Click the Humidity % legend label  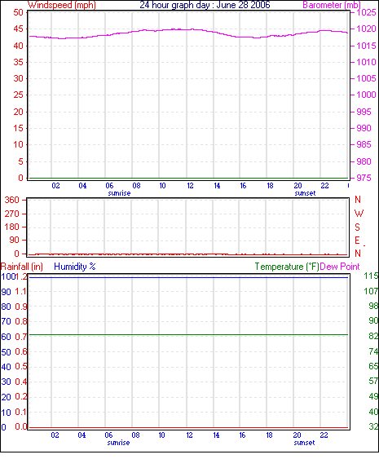(x=75, y=267)
